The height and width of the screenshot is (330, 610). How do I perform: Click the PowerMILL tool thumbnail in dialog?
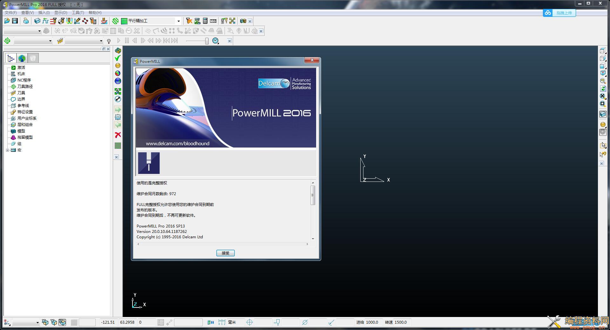(x=149, y=163)
